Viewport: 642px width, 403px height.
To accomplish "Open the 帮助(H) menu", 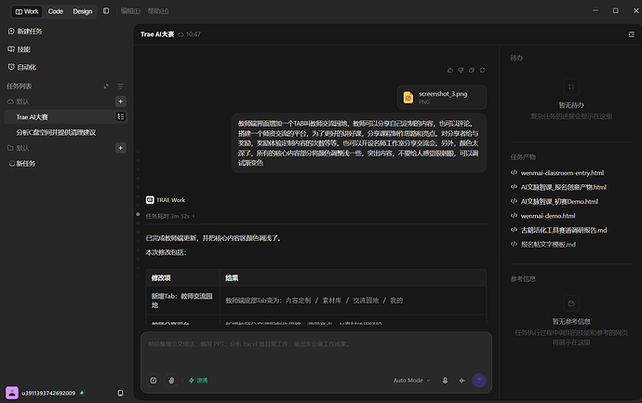I will click(x=158, y=11).
